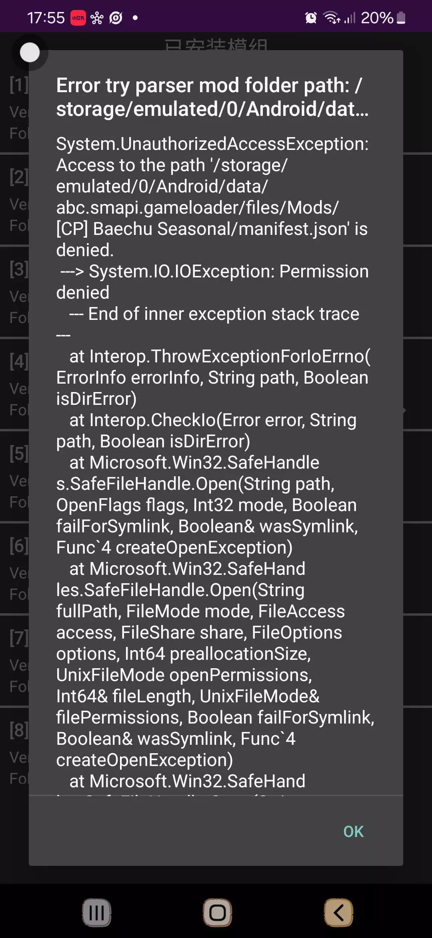The height and width of the screenshot is (938, 432).
Task: Select mod entry [1] in the list
Action: (x=16, y=108)
